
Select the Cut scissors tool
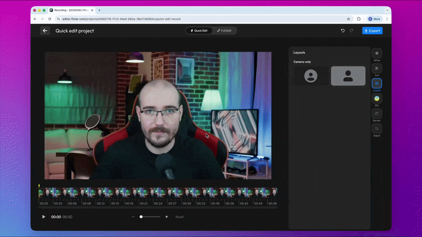coord(377,68)
